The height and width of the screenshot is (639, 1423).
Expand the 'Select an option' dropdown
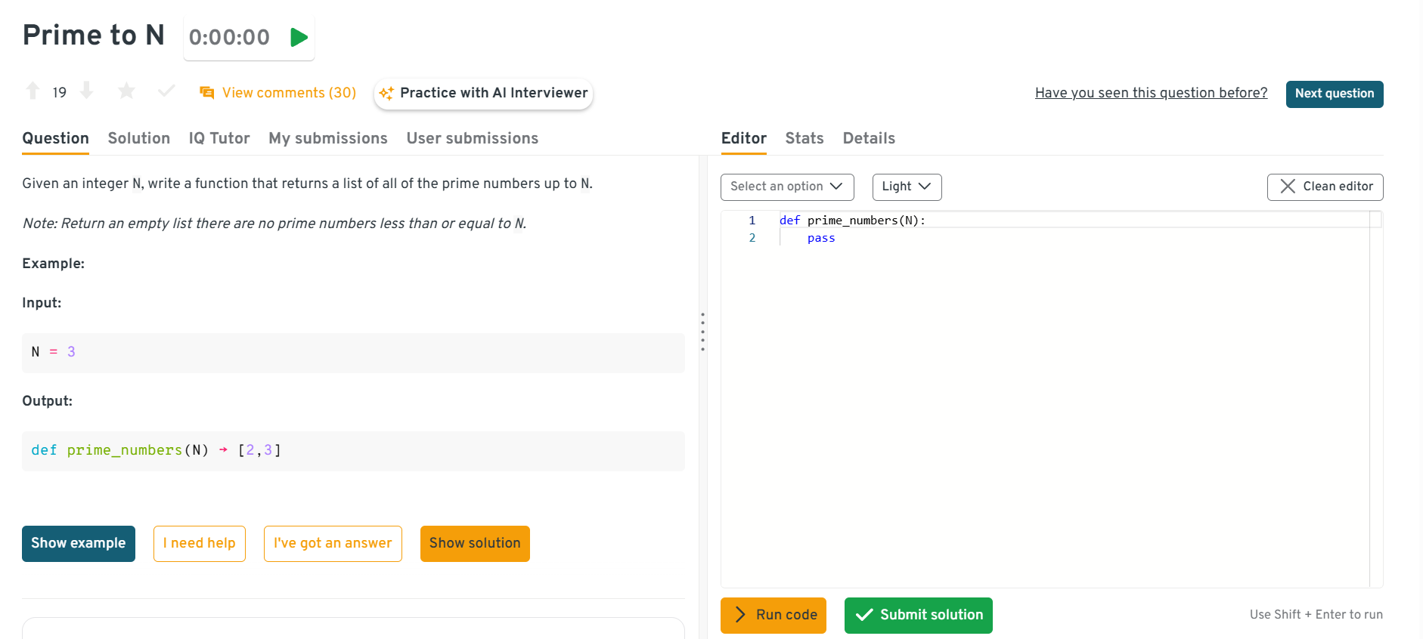point(786,187)
